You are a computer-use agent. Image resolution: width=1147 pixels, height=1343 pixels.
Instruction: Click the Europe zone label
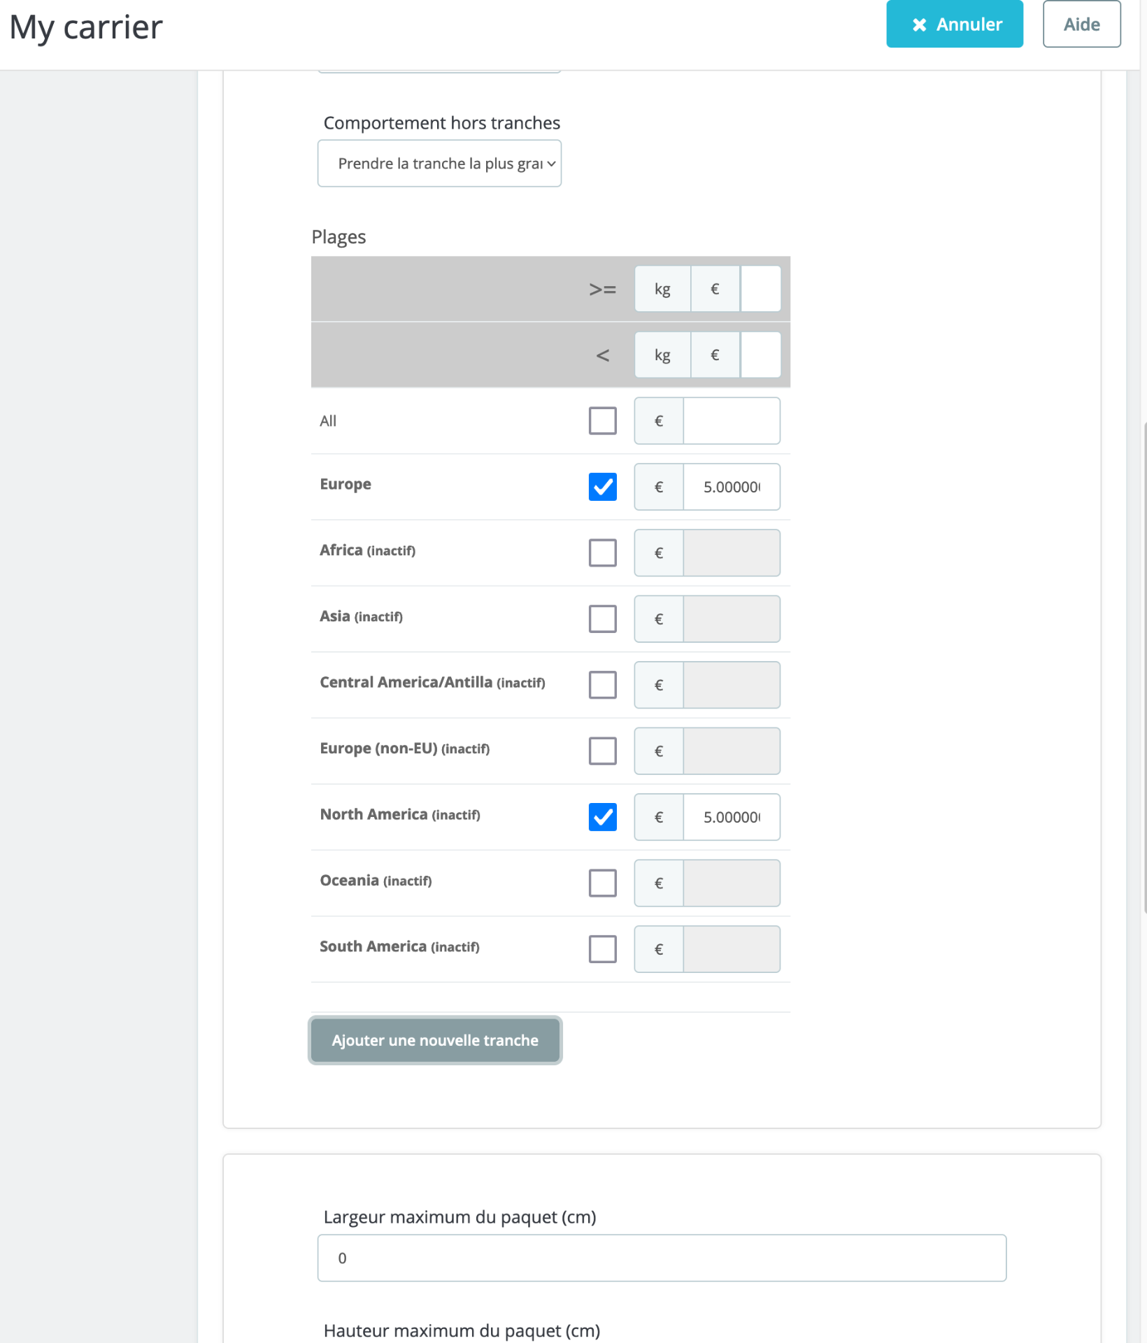345,484
